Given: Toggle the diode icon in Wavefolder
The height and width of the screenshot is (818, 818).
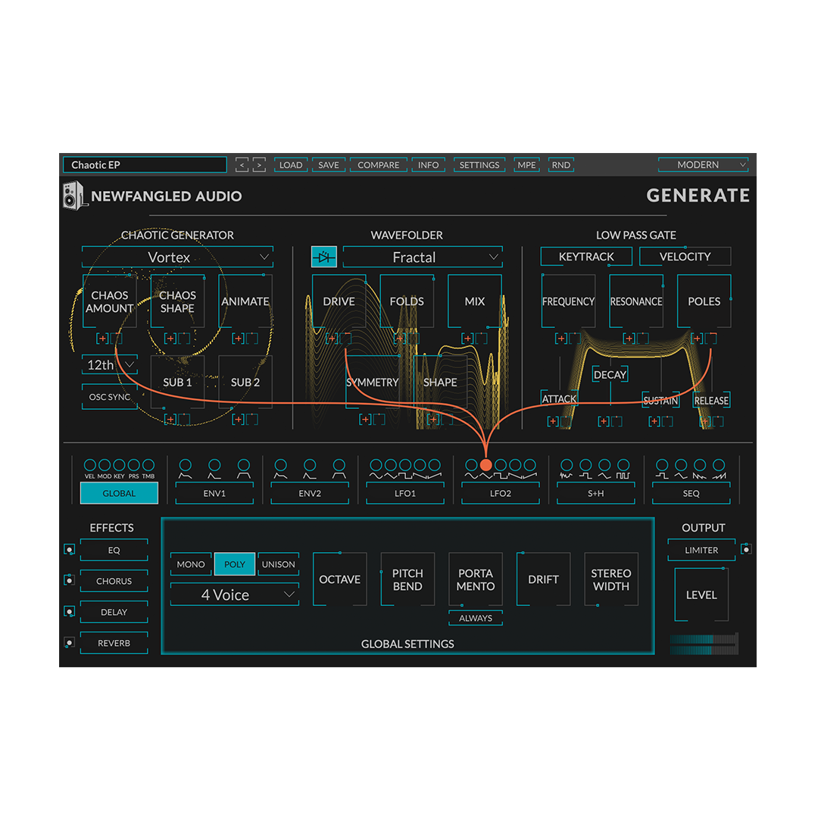Looking at the screenshot, I should point(324,257).
